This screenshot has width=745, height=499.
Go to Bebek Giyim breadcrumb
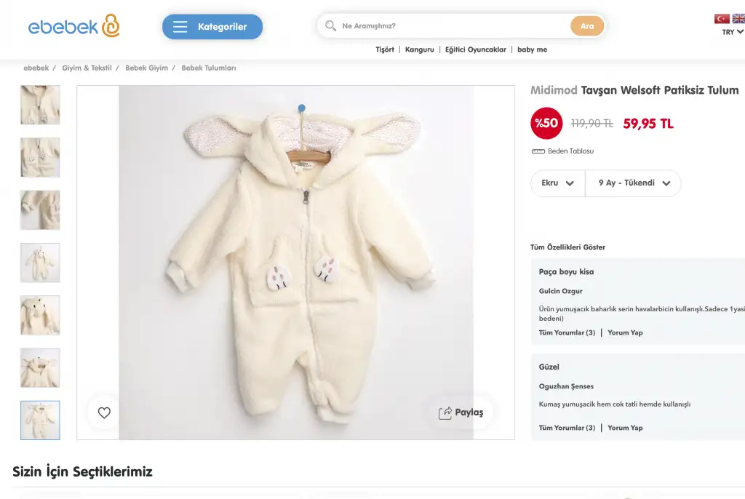(x=146, y=68)
